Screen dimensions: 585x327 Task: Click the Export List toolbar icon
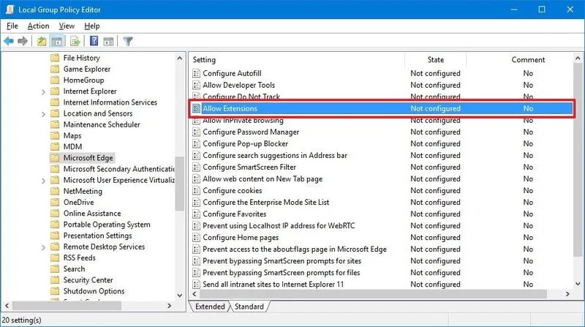pos(75,41)
